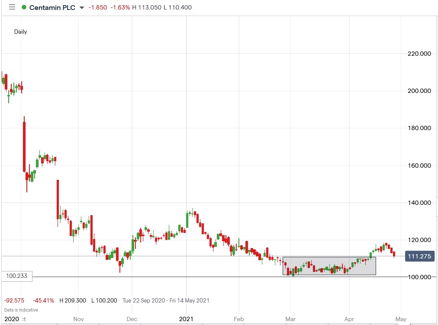Open the hamburger menu

click(x=12, y=7)
